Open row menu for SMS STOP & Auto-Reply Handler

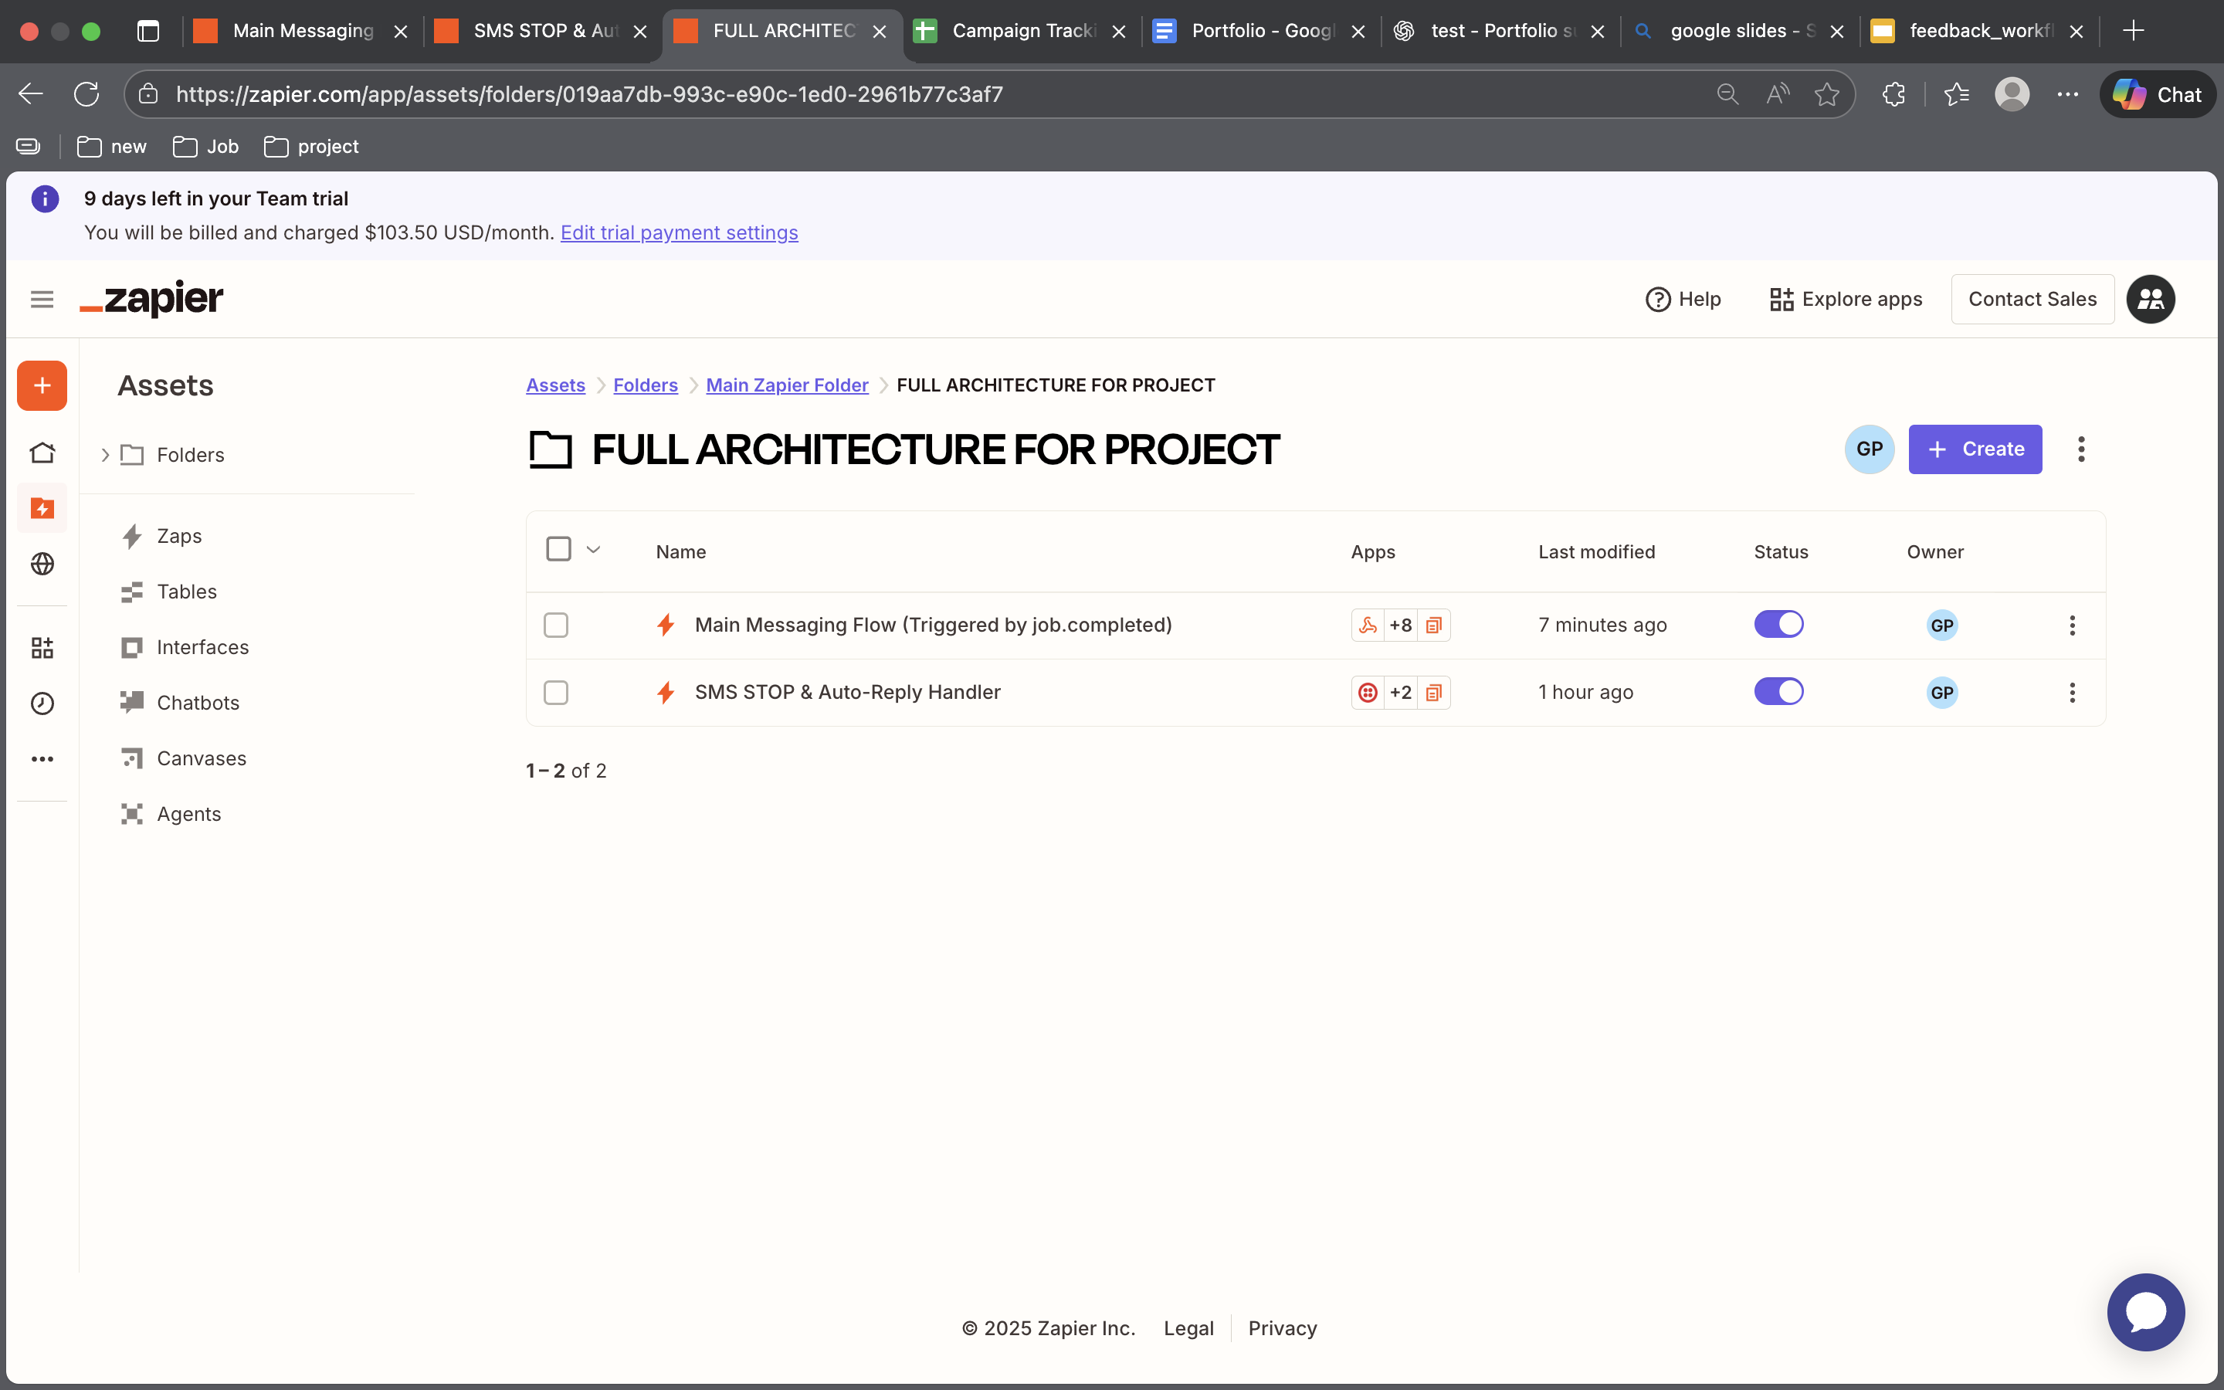2073,692
